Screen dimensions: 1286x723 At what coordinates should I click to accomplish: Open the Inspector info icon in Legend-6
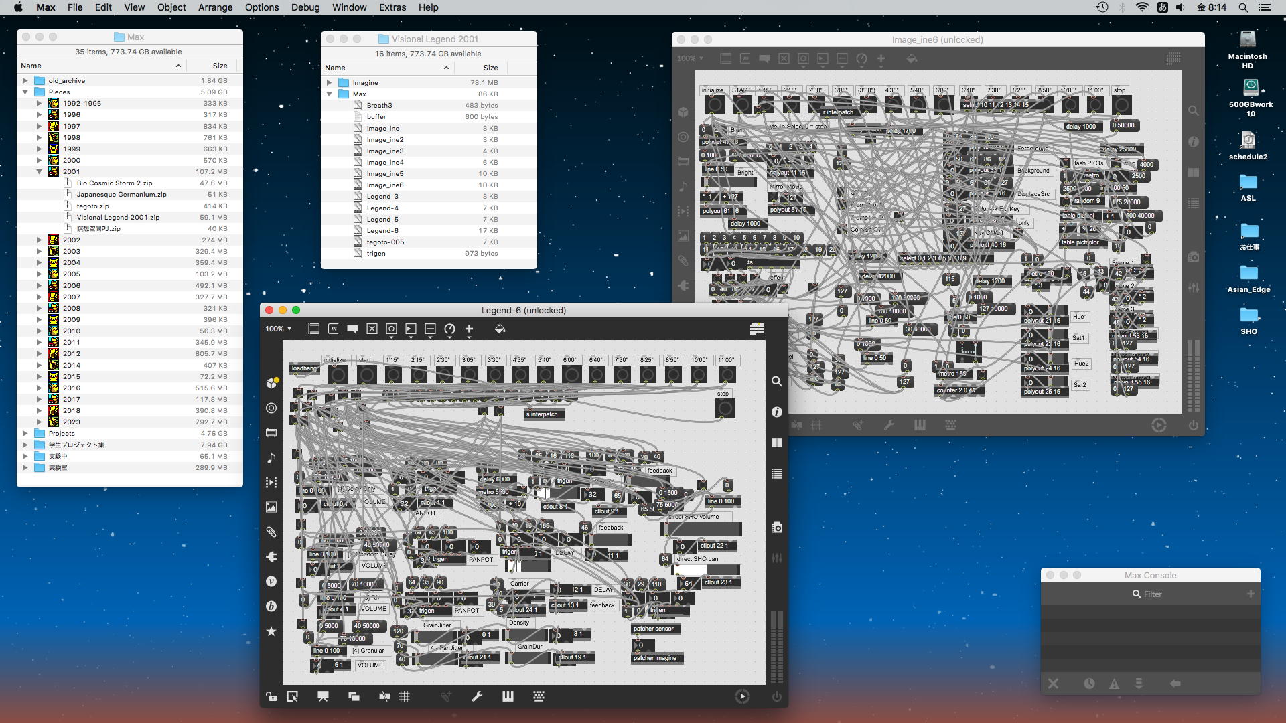click(777, 412)
